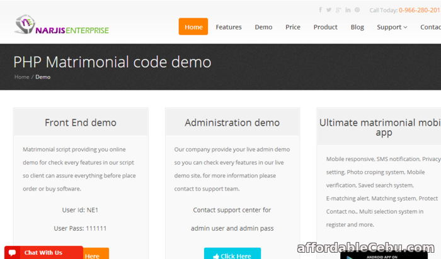
Task: Click the Administration demo Click Here button
Action: [232, 254]
